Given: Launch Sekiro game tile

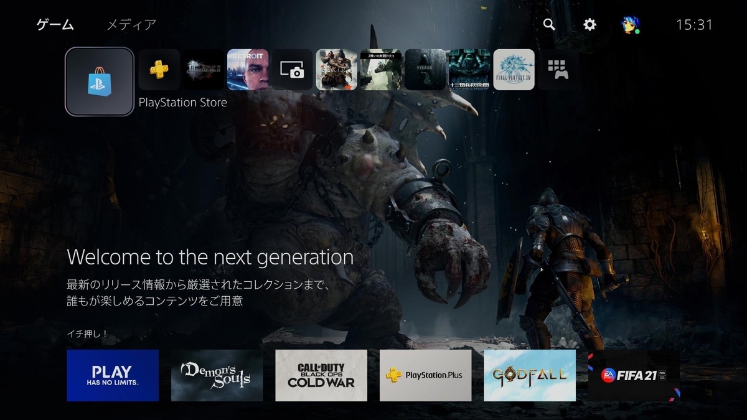Looking at the screenshot, I should [336, 70].
